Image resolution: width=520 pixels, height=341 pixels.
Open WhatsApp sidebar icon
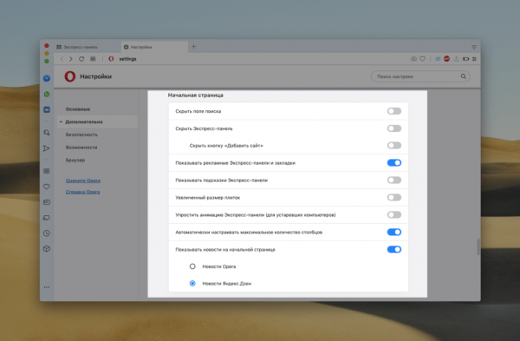[47, 95]
